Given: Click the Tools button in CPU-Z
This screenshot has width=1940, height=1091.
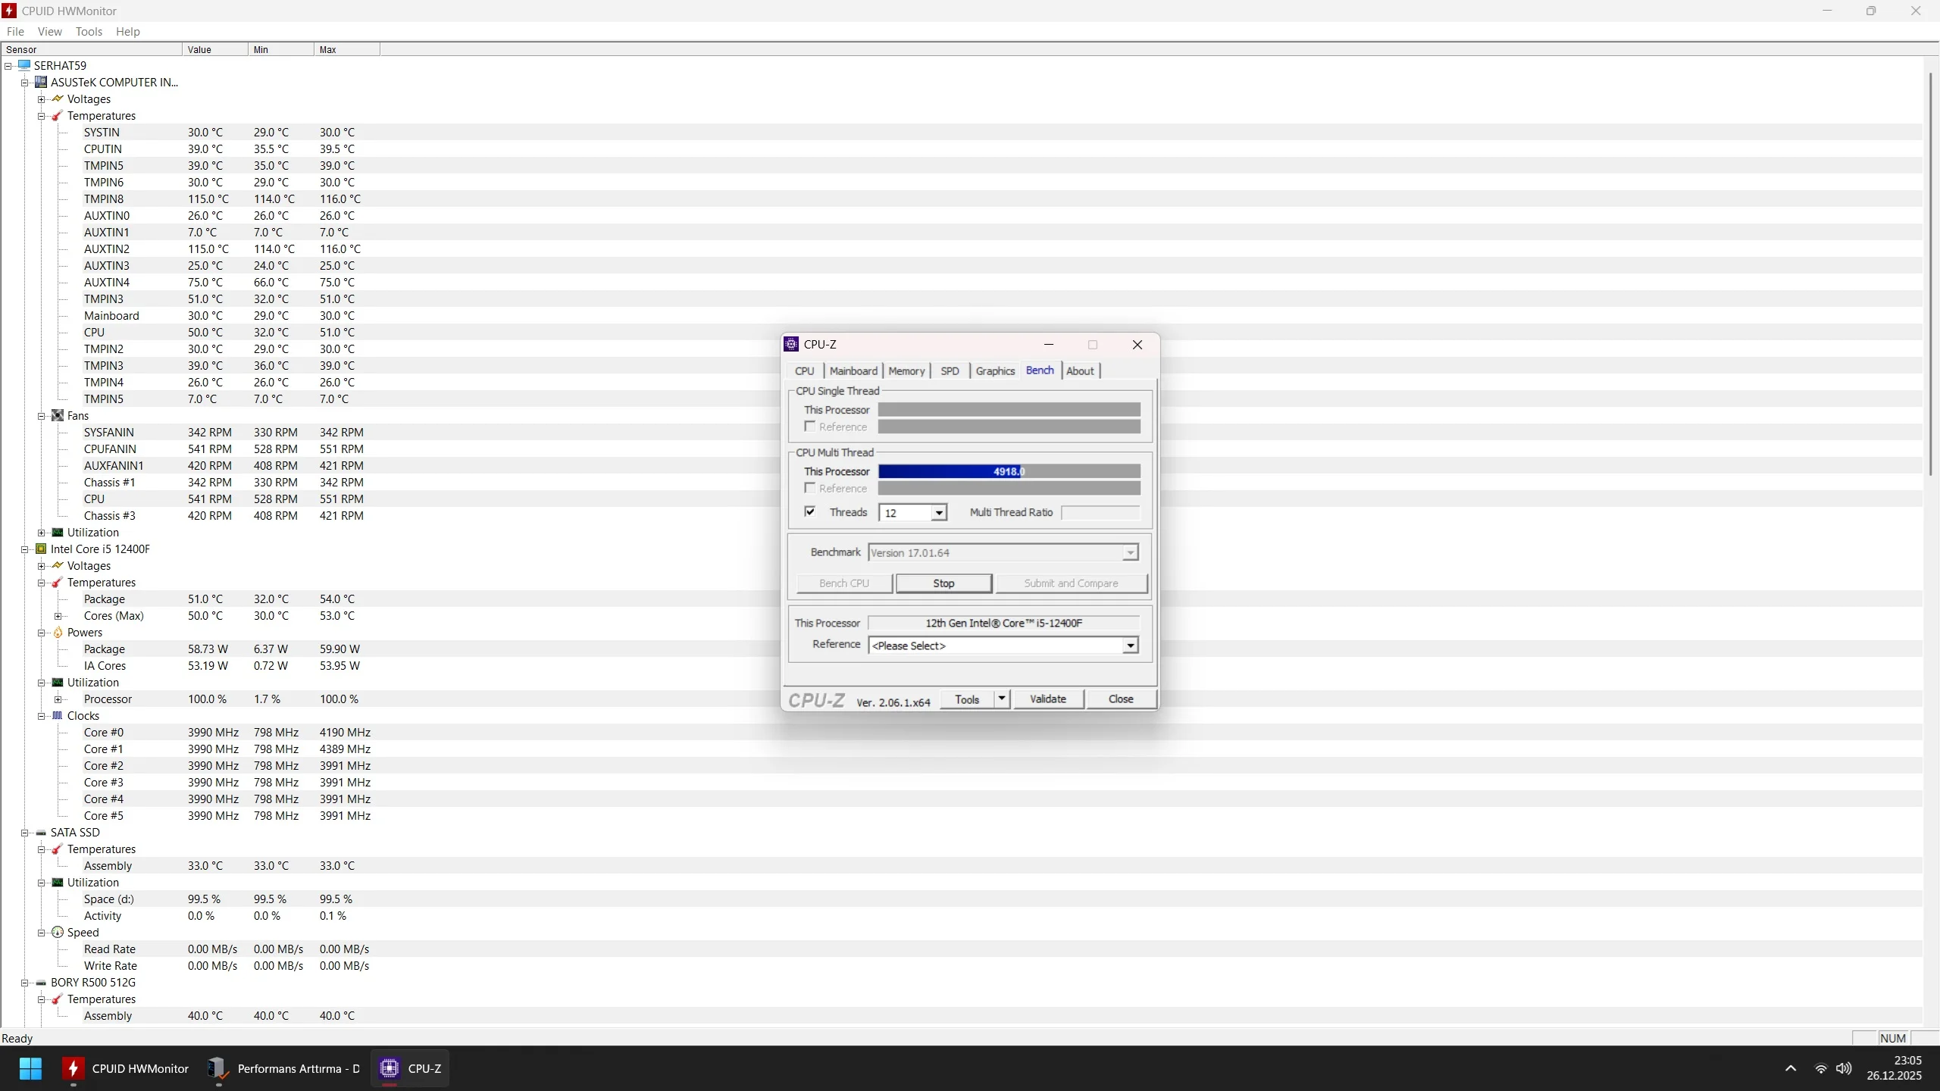Looking at the screenshot, I should (967, 699).
